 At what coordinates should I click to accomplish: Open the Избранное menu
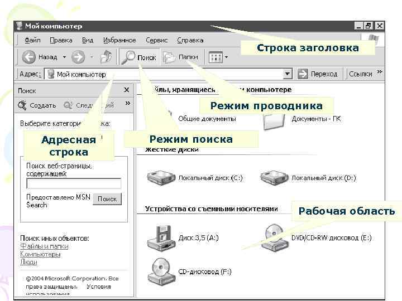(119, 40)
